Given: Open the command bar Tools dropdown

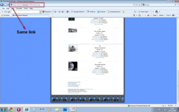Looking at the screenshot, I should [169, 15].
